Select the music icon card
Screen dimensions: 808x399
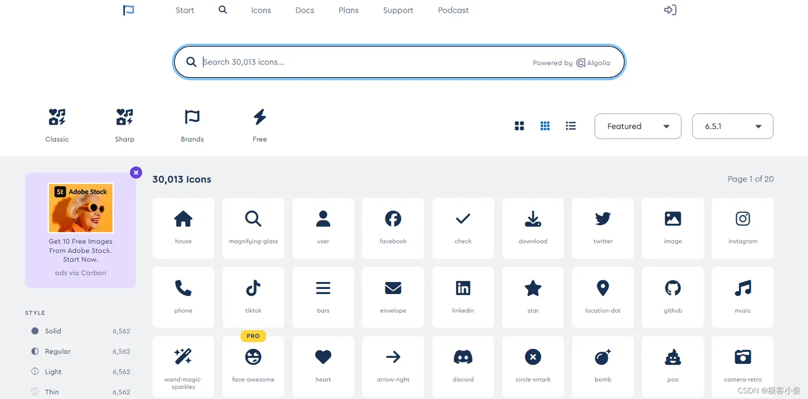(x=743, y=298)
